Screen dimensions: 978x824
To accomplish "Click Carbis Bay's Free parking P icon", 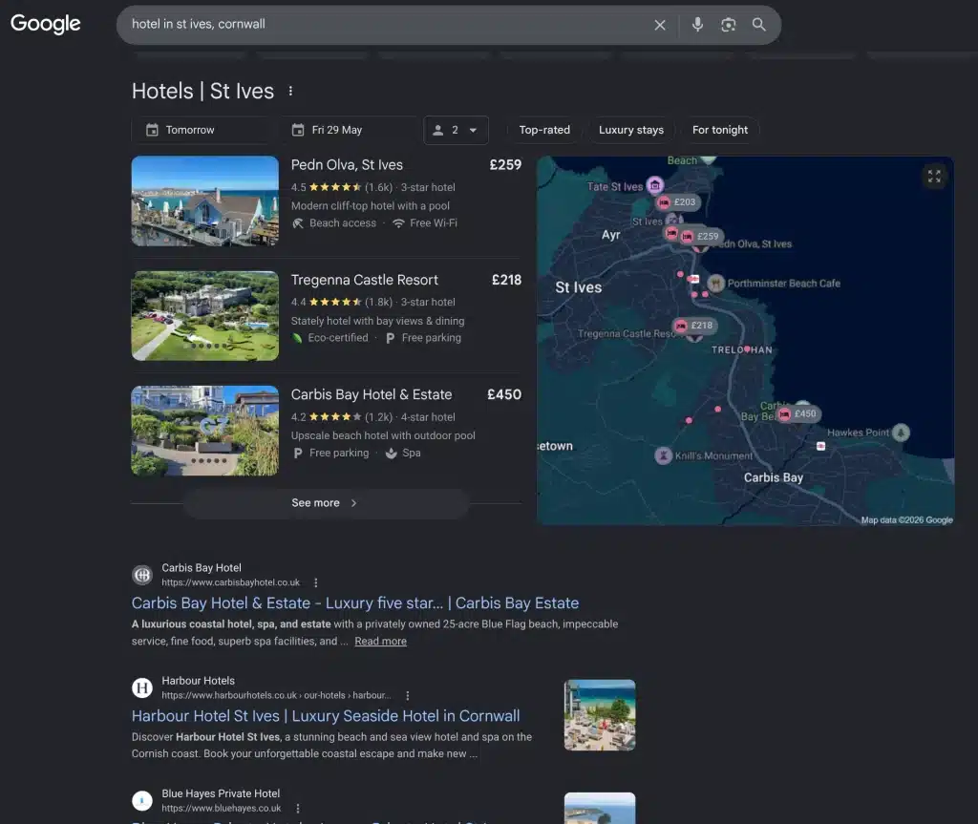I will 298,453.
